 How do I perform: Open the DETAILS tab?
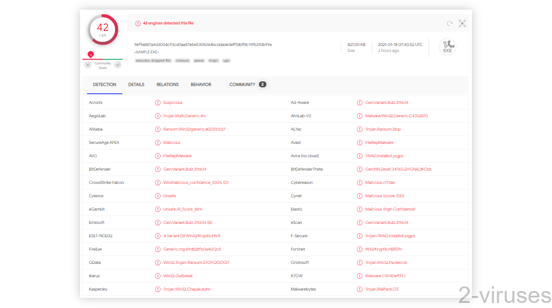pos(136,85)
